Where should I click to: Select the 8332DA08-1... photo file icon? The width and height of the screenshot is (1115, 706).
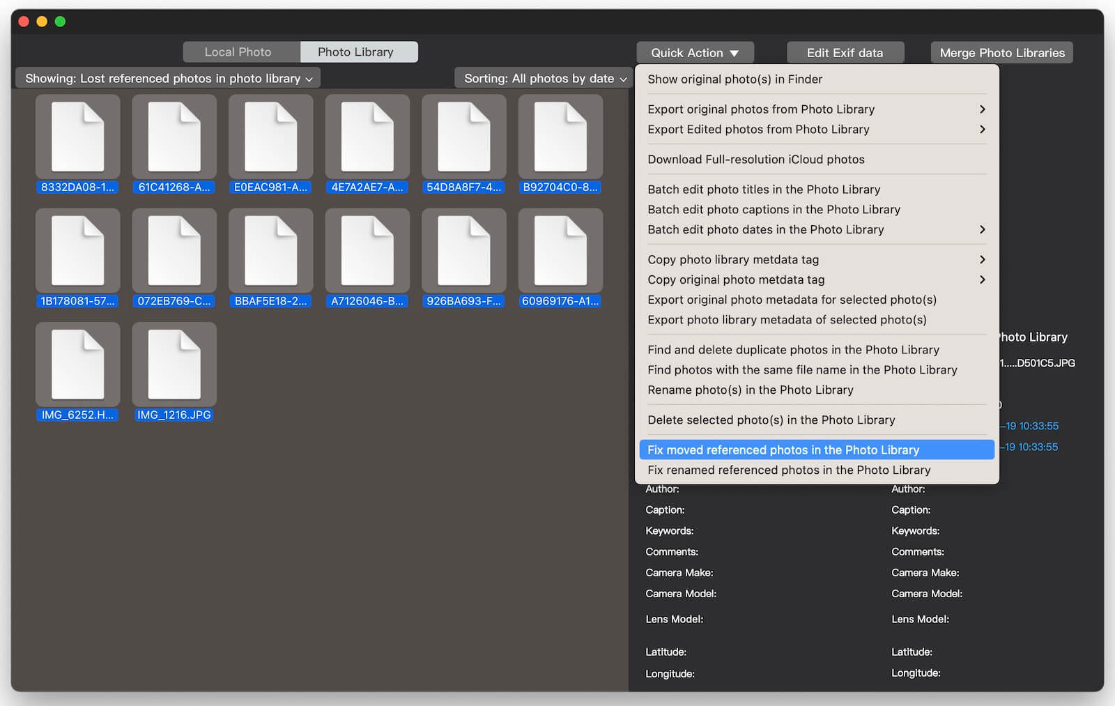77,137
